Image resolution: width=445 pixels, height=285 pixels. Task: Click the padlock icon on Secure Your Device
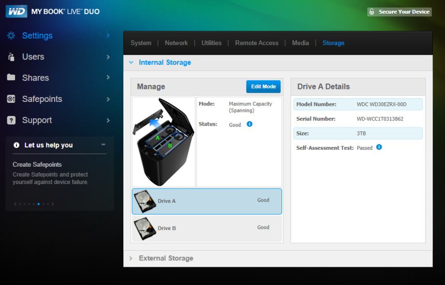[x=372, y=12]
